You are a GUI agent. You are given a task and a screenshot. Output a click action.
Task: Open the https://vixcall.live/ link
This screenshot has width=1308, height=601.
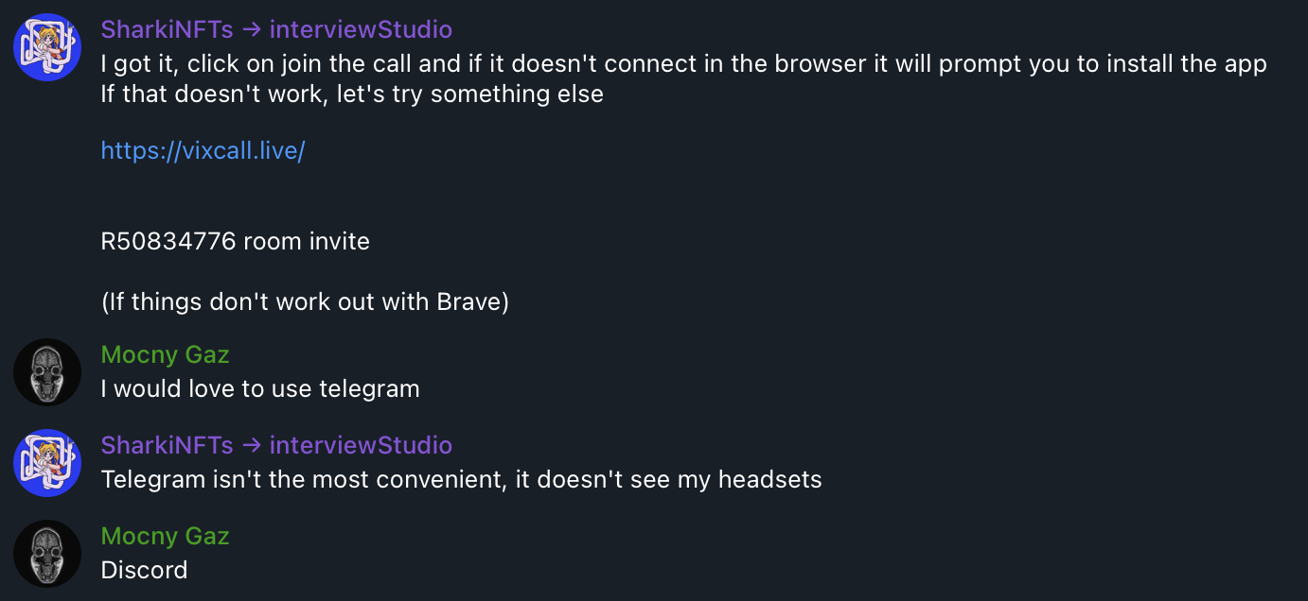(203, 150)
